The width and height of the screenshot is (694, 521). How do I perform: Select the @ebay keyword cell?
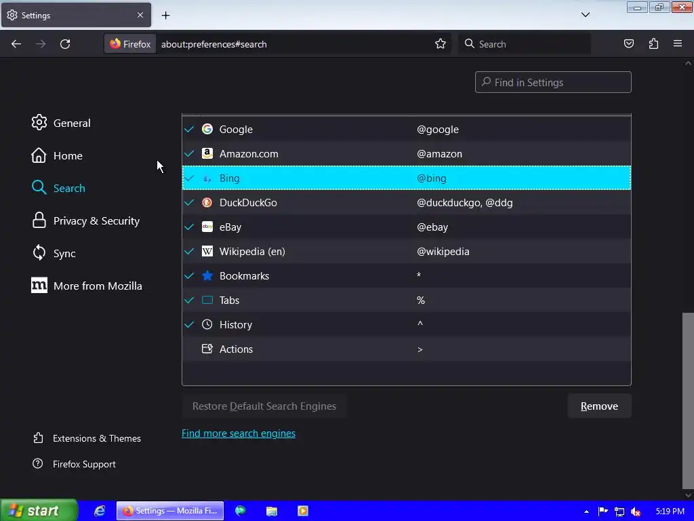432,227
